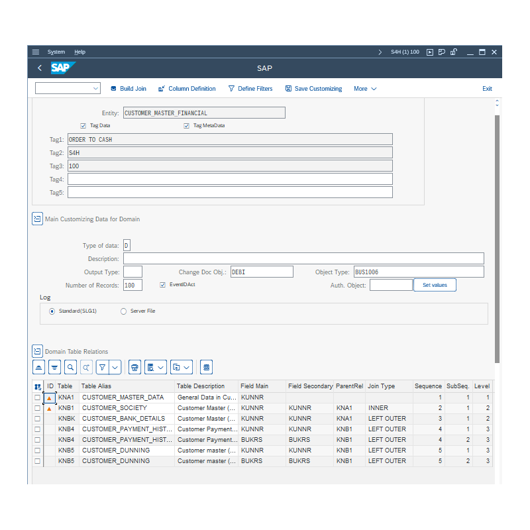The image size is (530, 530).
Task: Toggle the Tag Data checkbox
Action: point(83,126)
